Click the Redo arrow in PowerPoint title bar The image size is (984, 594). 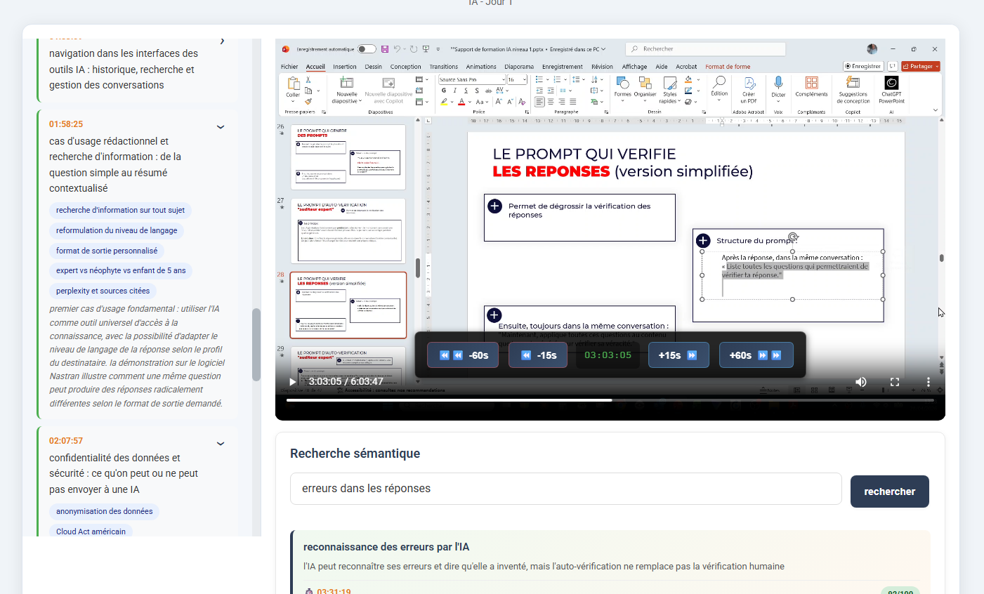(414, 49)
